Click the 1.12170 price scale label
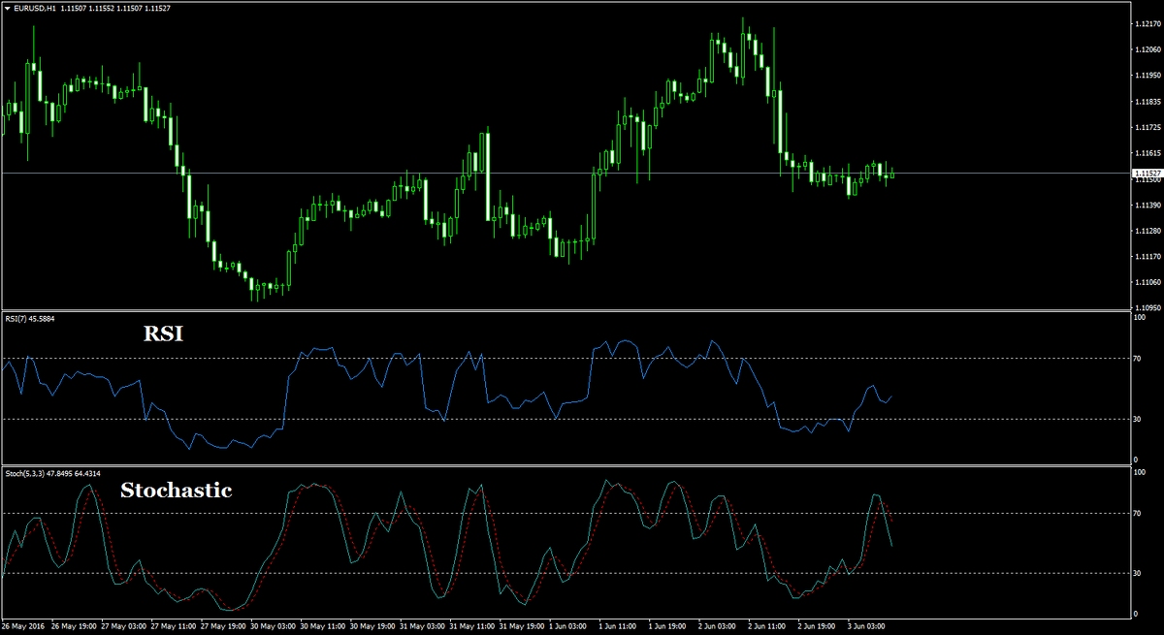 point(1147,24)
